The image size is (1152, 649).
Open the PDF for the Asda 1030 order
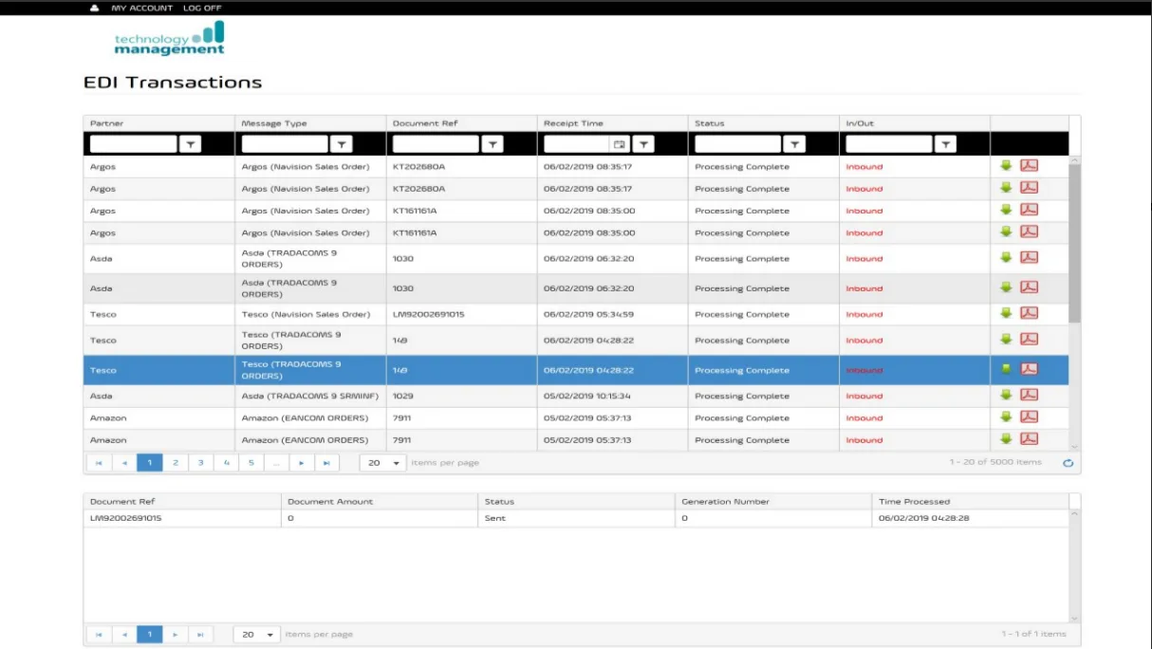1029,257
